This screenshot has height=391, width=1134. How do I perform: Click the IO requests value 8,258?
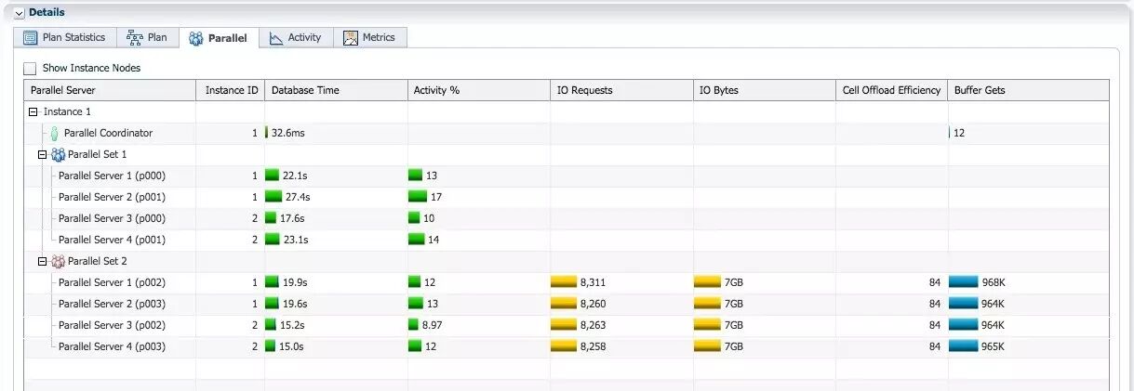[594, 346]
